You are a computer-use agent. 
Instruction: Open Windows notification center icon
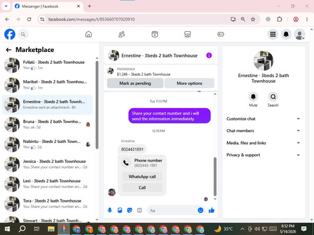point(304,229)
